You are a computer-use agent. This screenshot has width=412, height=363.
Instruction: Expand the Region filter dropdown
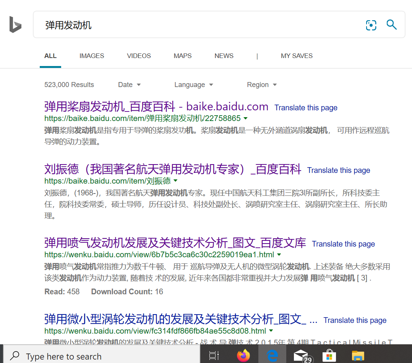[x=262, y=85]
